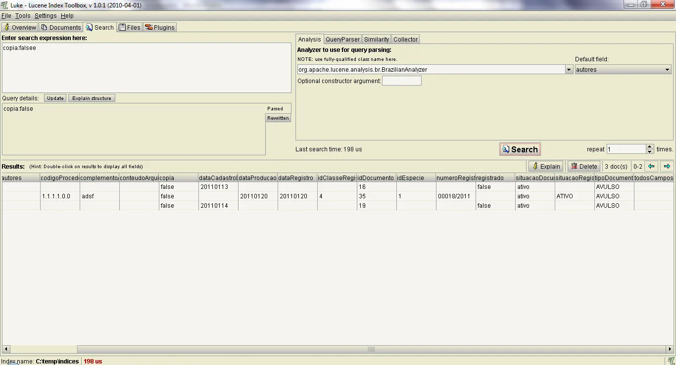This screenshot has width=676, height=365.
Task: Decrease the repeat count spinner
Action: click(650, 151)
